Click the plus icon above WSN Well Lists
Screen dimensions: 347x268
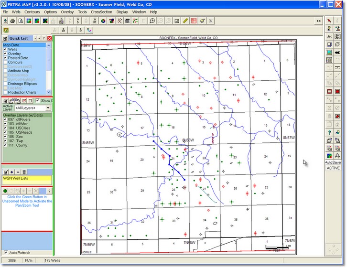pos(12,172)
